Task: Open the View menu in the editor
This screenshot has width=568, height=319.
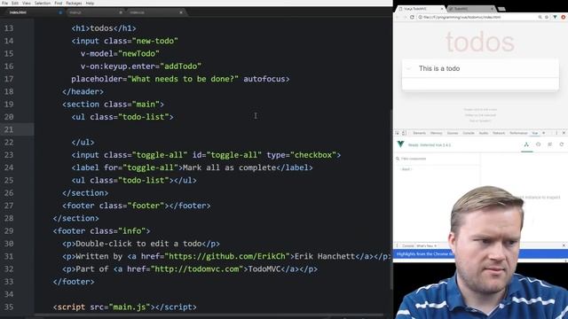Action: pyautogui.click(x=27, y=3)
